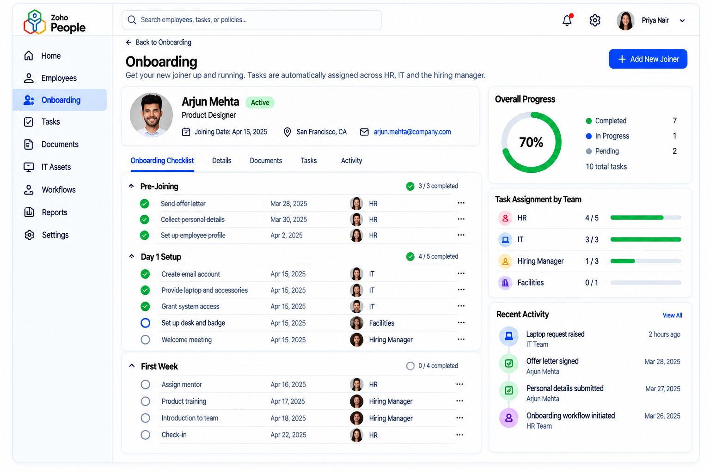The width and height of the screenshot is (710, 473).
Task: Open more options for Product training
Action: [459, 401]
